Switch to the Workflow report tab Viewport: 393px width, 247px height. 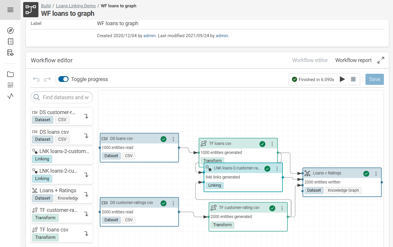point(353,60)
